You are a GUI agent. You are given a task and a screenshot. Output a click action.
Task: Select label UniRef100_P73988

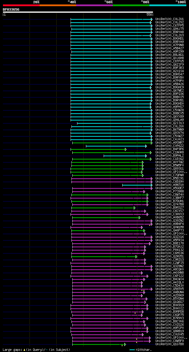[170, 192]
